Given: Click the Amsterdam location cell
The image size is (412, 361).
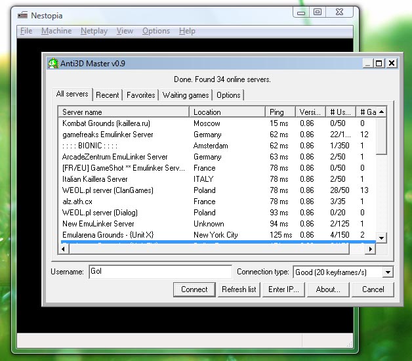Looking at the screenshot, I should (211, 146).
